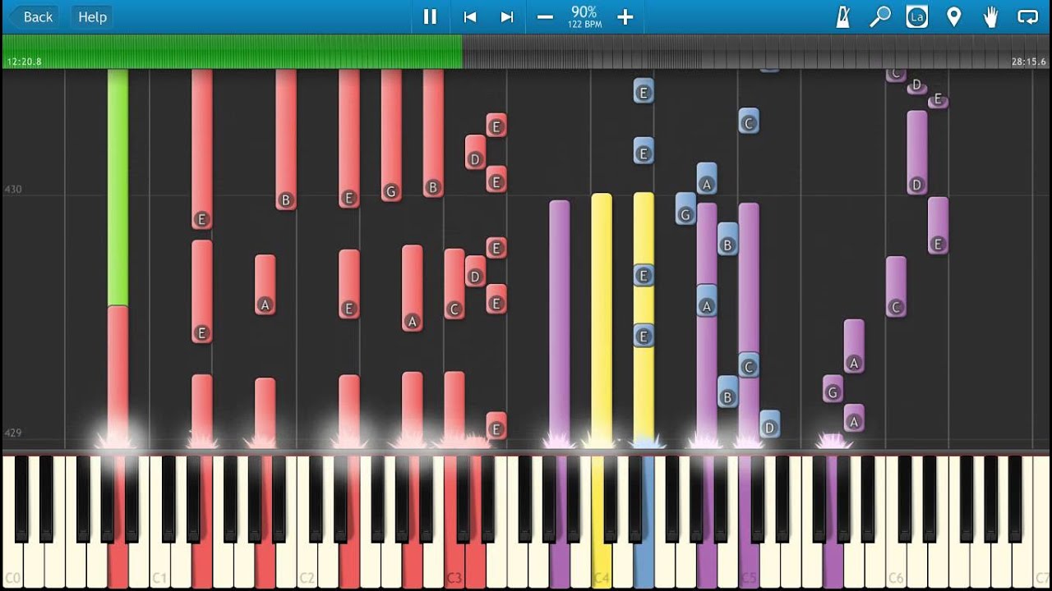Screen dimensions: 1052x591
Task: Skip forward with the skip-forward button
Action: click(507, 16)
